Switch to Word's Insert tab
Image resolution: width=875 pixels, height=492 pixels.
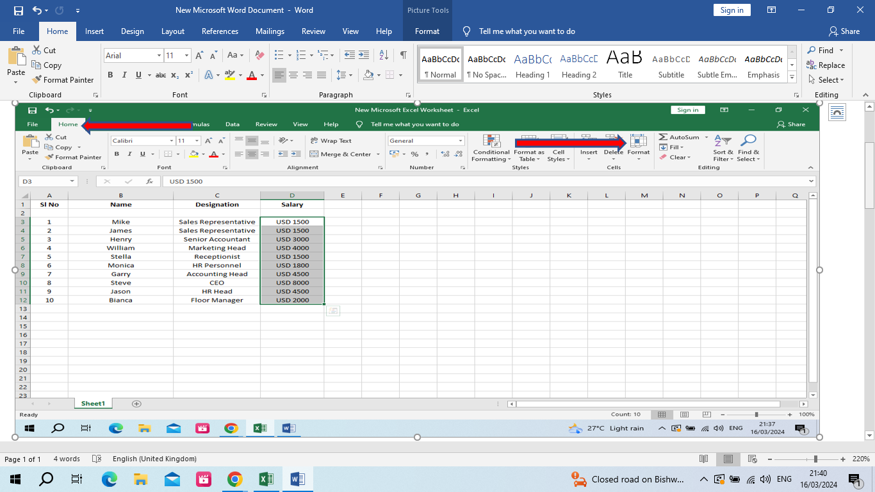point(94,31)
